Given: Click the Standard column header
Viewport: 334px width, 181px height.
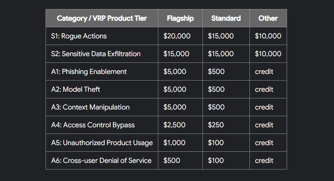Looking at the screenshot, I should click(x=226, y=18).
